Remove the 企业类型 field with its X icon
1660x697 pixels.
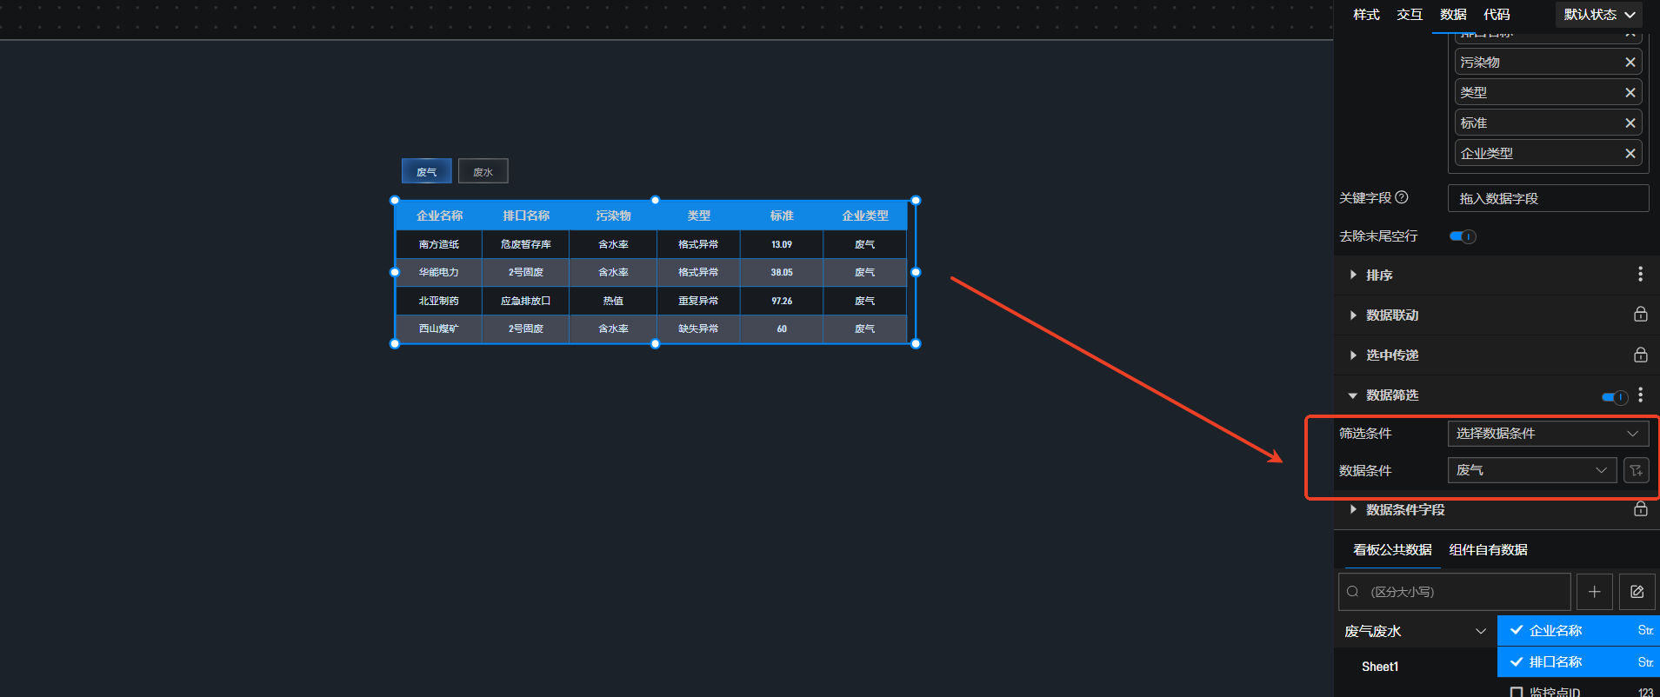pyautogui.click(x=1630, y=153)
